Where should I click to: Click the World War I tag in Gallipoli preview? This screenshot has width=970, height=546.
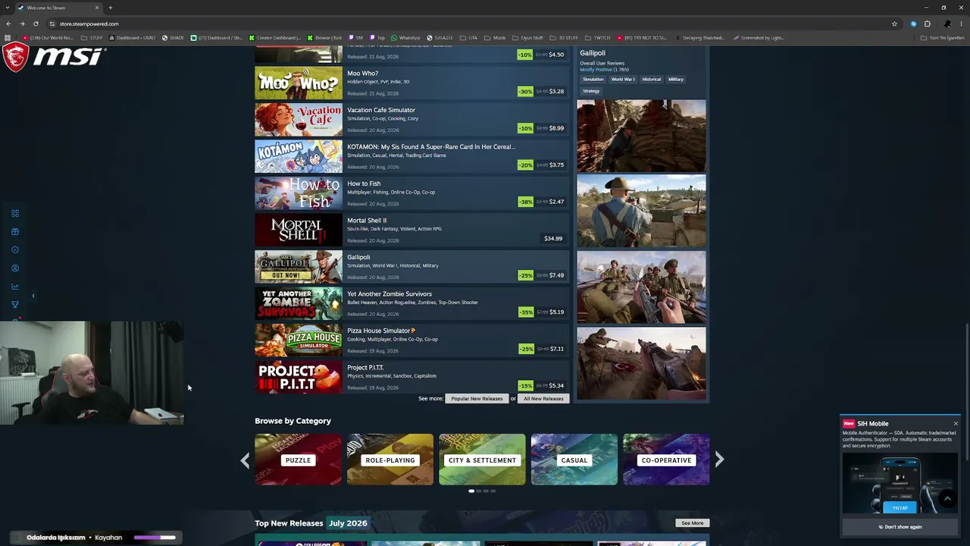click(623, 79)
